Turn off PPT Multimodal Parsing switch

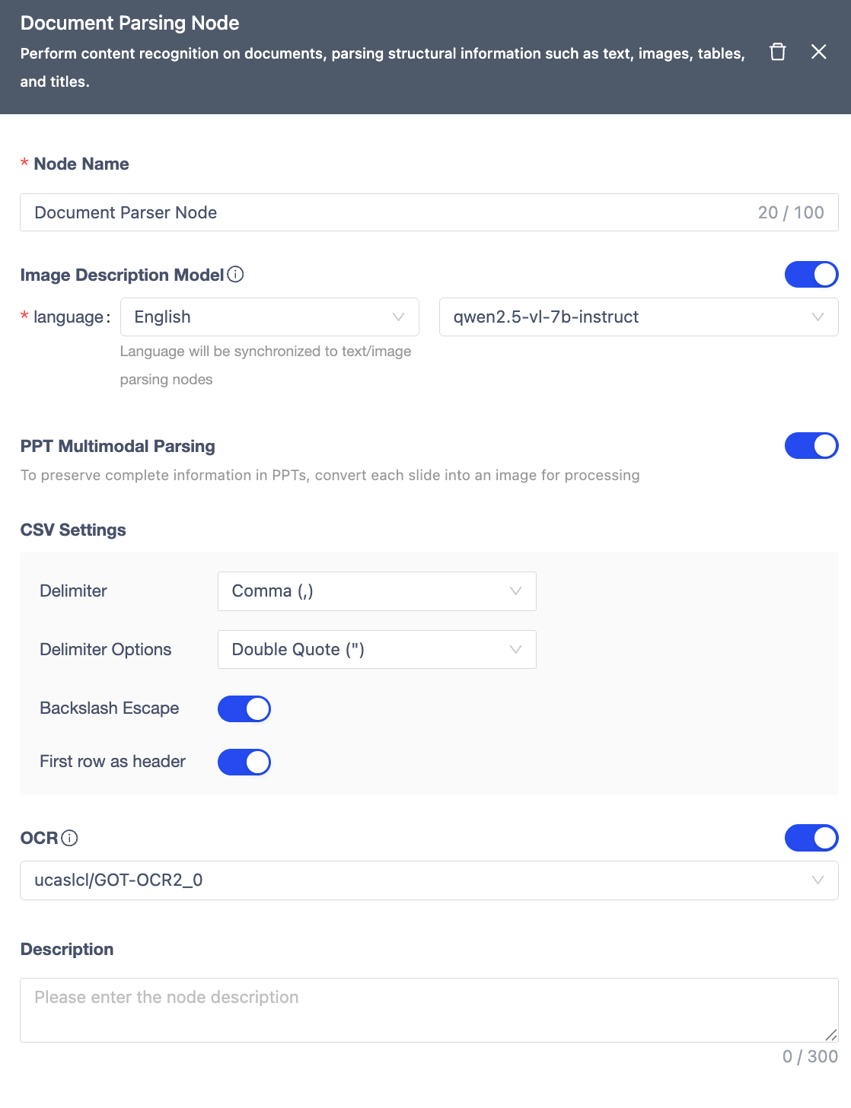pos(811,446)
